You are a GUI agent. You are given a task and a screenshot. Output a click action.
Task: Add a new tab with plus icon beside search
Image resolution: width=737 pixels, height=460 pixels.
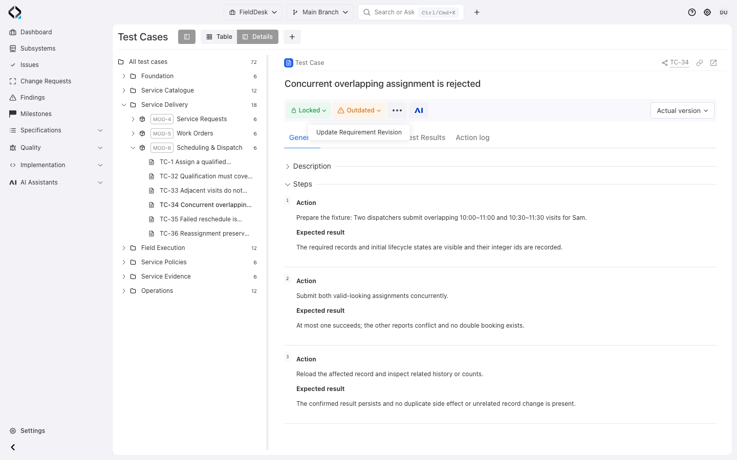[477, 12]
